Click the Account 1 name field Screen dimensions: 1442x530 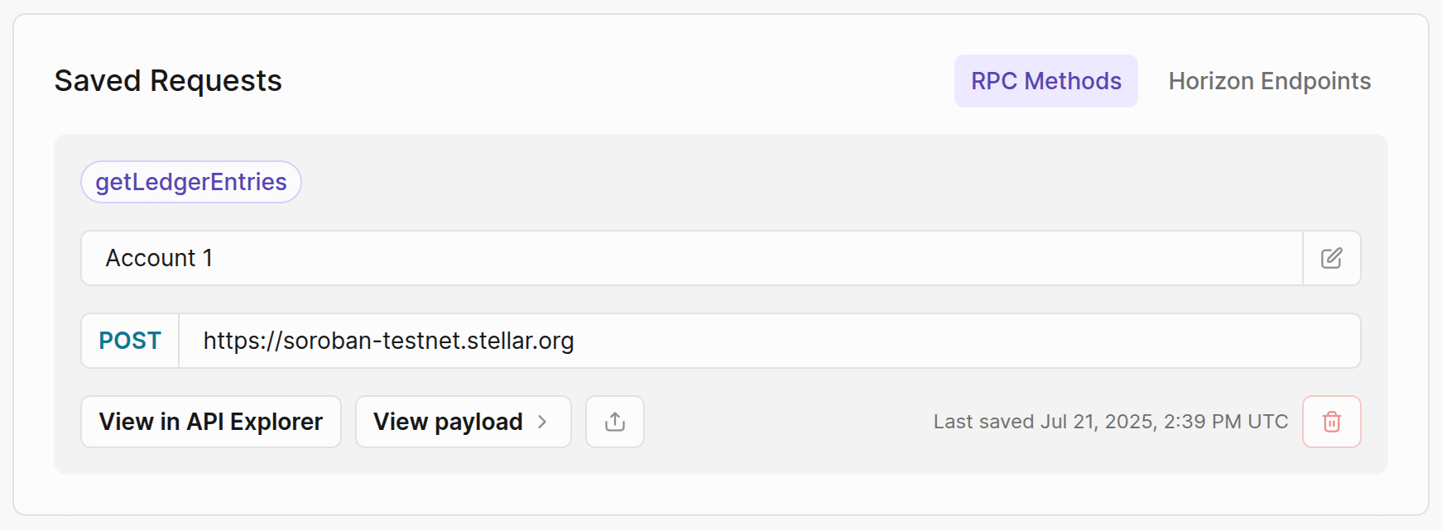[x=691, y=258]
